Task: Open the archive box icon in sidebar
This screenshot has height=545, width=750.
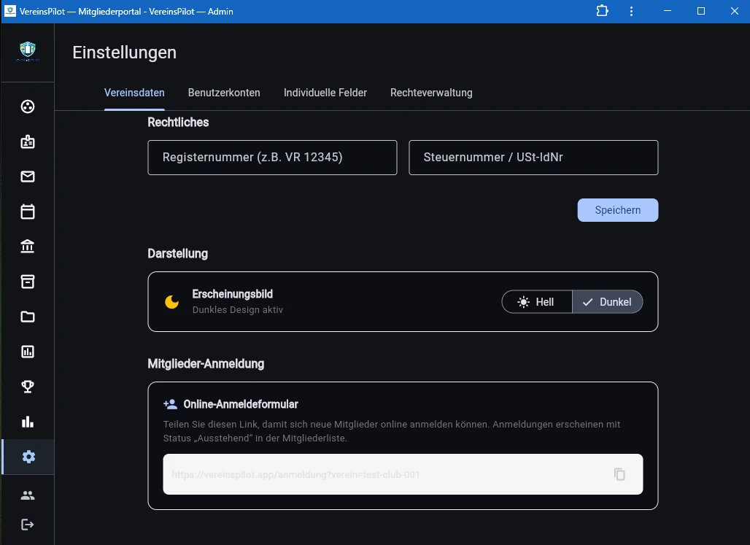Action: (28, 282)
